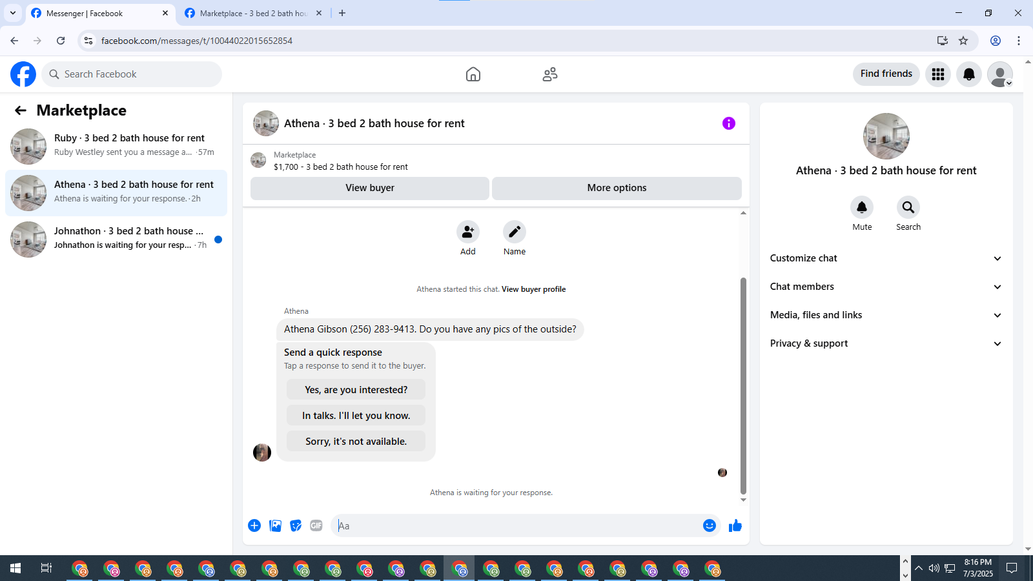Open the Windows notification center
The height and width of the screenshot is (581, 1033).
[1012, 568]
